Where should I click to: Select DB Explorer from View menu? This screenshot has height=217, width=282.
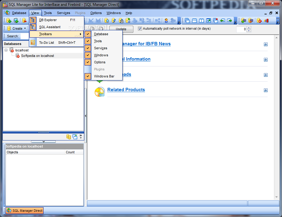[x=57, y=20]
